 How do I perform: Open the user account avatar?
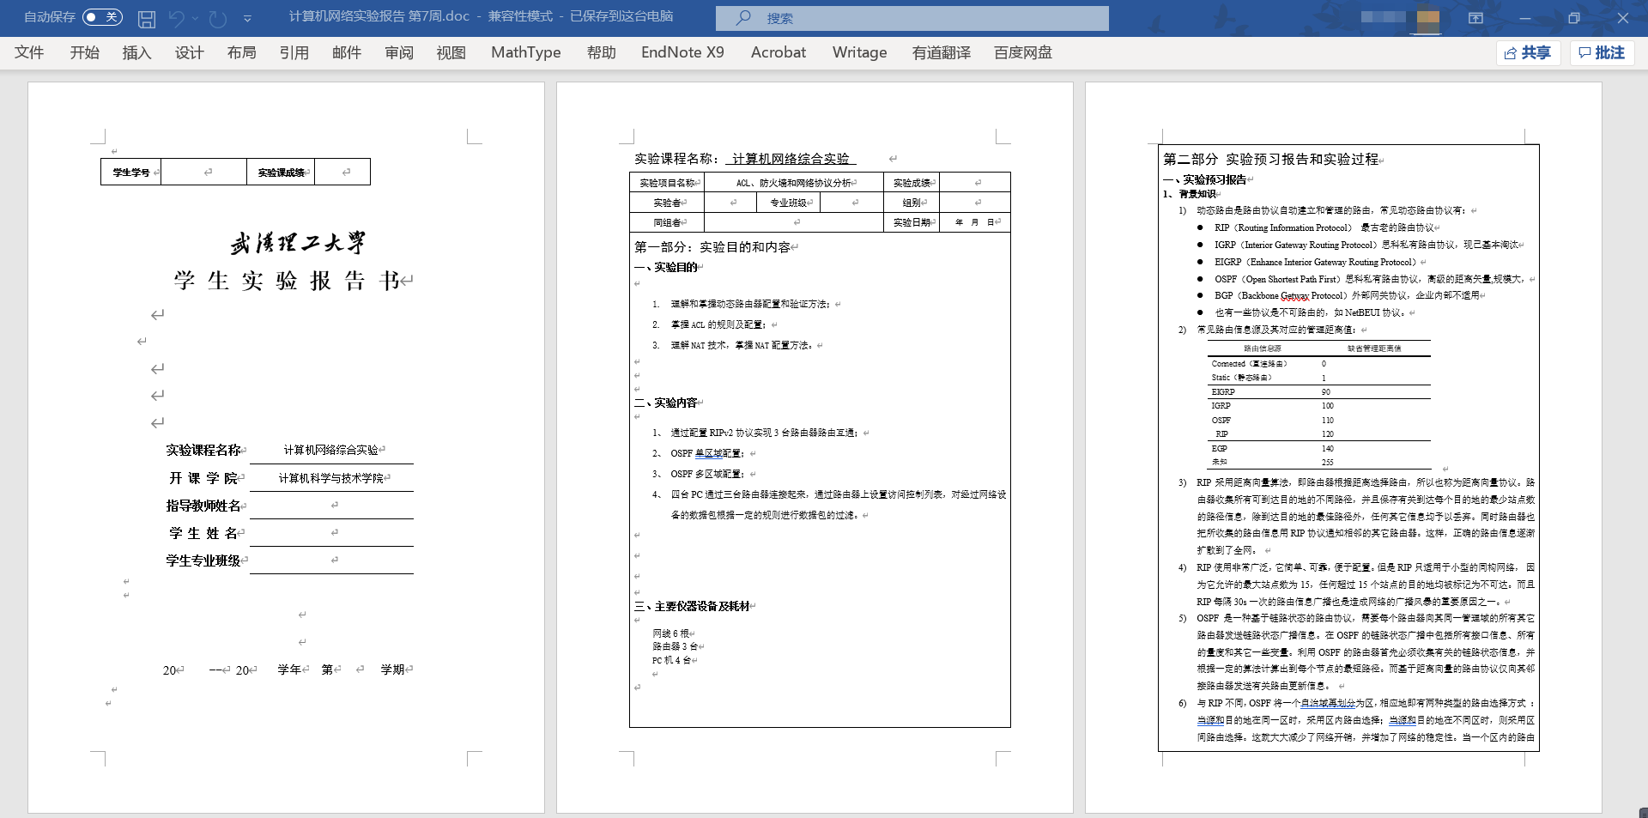[x=1428, y=18]
